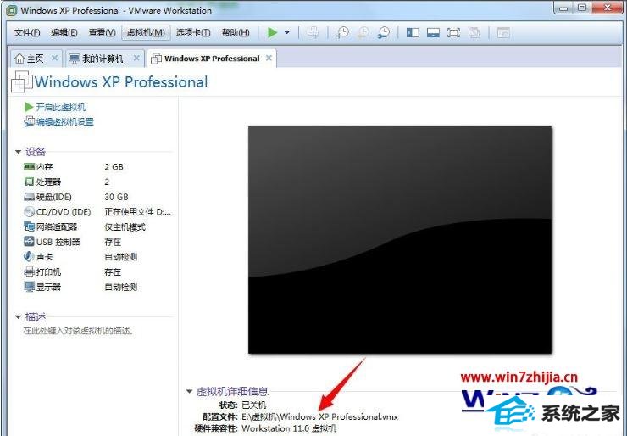Click the VM icon beside Windows XP Professional heading
Viewport: 627px width, 436px height.
tap(21, 81)
